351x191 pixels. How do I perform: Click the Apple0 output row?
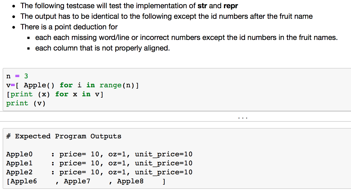[x=99, y=154]
